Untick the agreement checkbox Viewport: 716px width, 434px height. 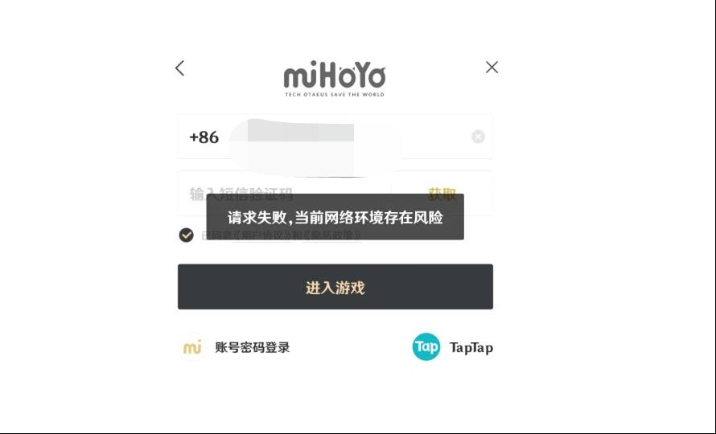pyautogui.click(x=186, y=235)
